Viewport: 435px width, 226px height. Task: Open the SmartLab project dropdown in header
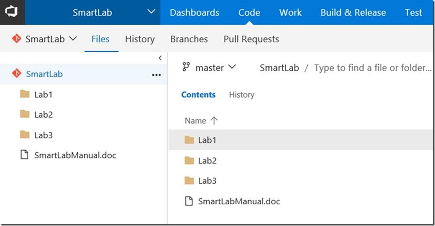point(151,12)
